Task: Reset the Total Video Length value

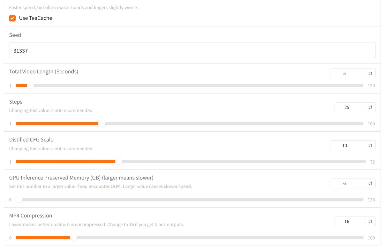Action: tap(370, 73)
